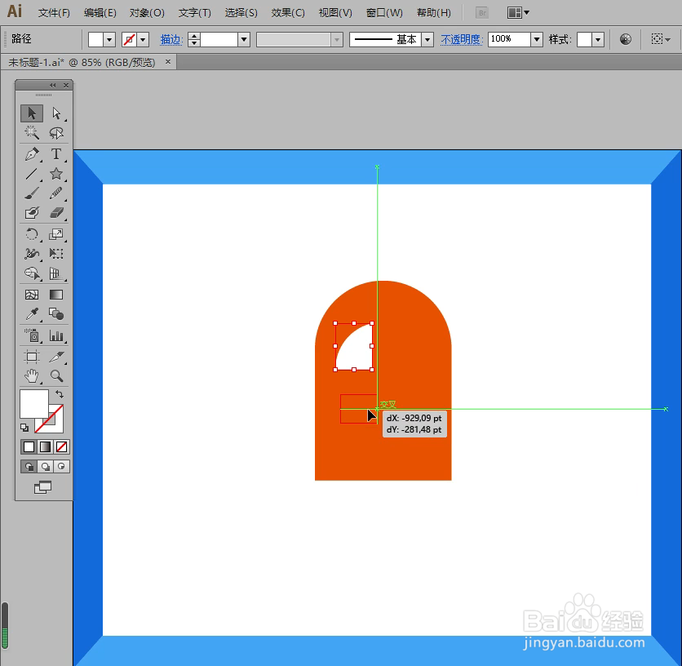The height and width of the screenshot is (666, 682).
Task: Select the Perspective Grid tool
Action: (56, 273)
